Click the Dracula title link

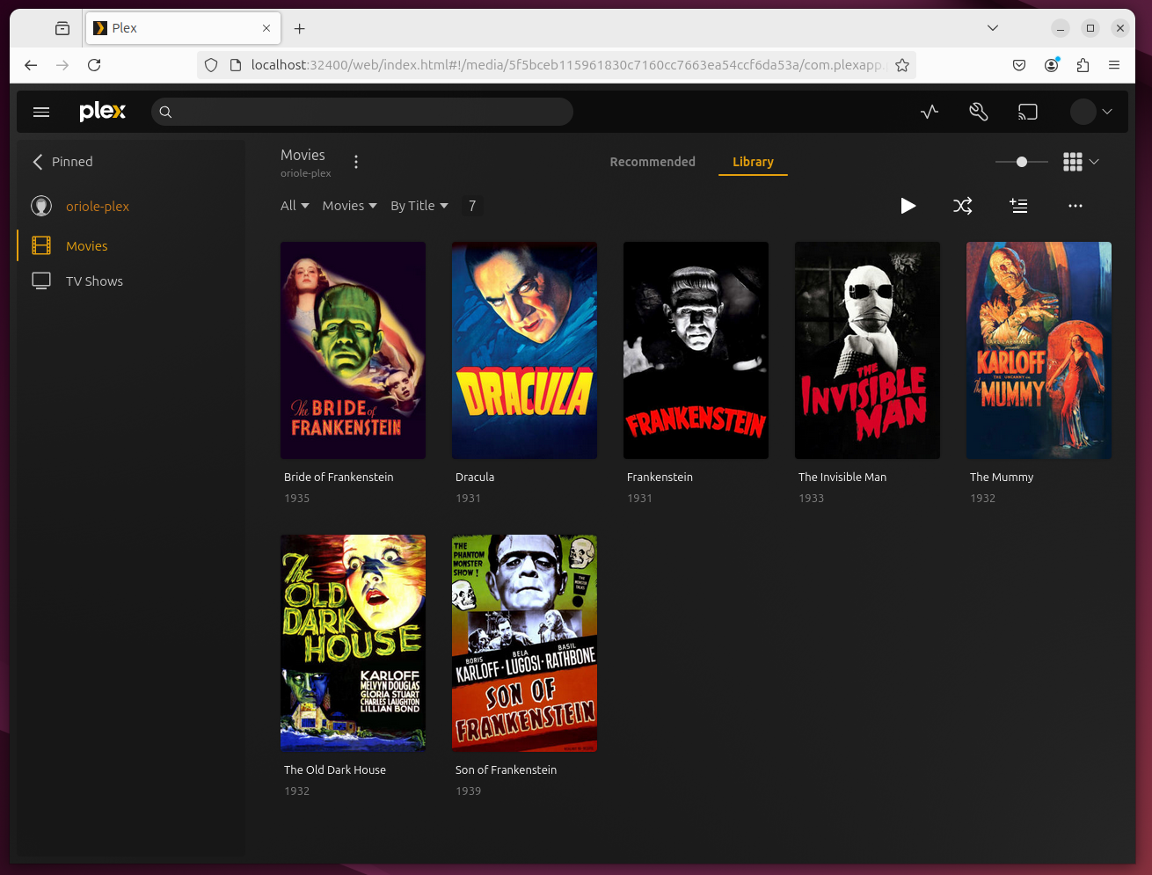(475, 477)
